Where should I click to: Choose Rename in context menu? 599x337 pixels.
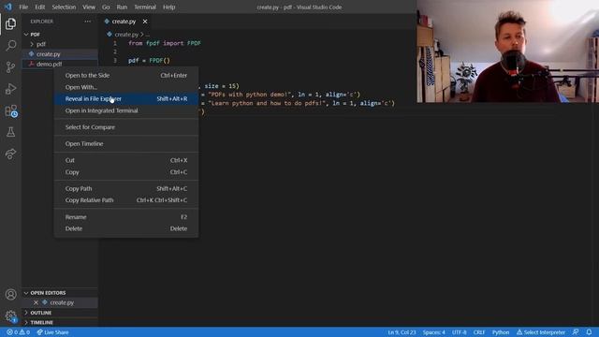click(126, 216)
